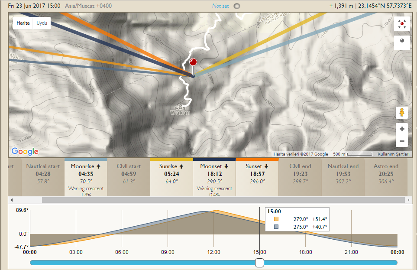
Task: Switch to Uydu satellite view
Action: click(42, 23)
